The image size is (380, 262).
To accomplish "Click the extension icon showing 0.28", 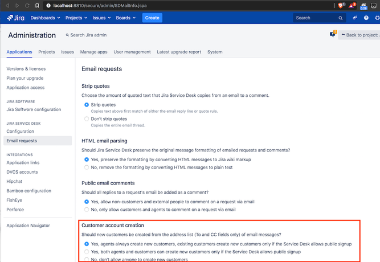I will click(x=363, y=6).
